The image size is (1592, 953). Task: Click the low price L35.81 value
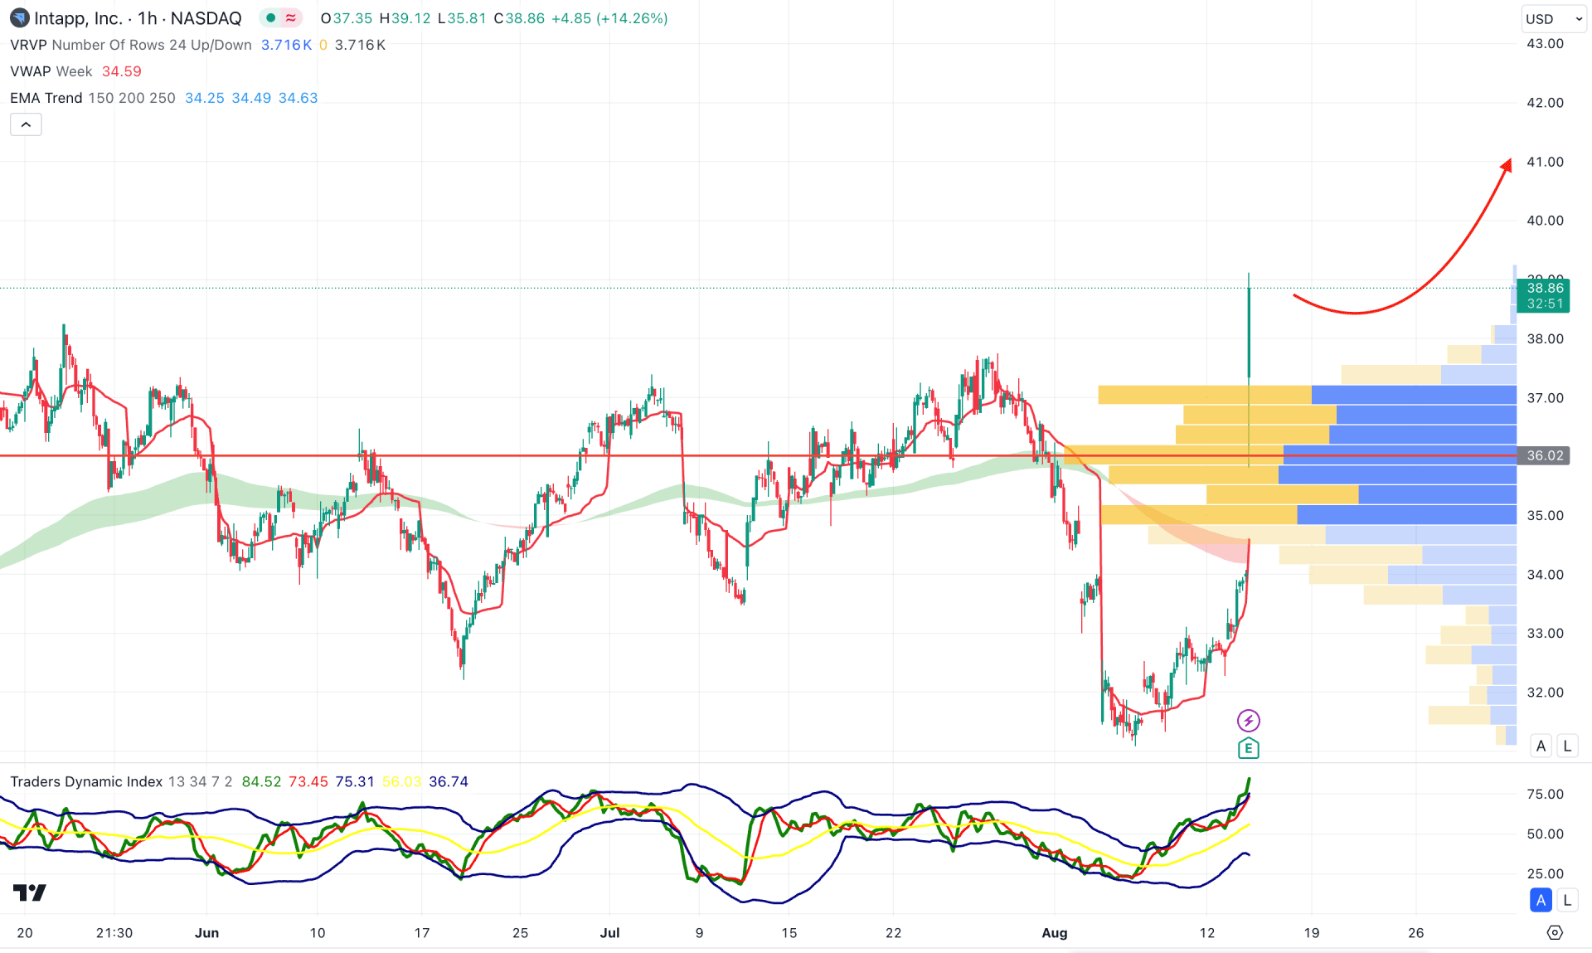click(462, 18)
